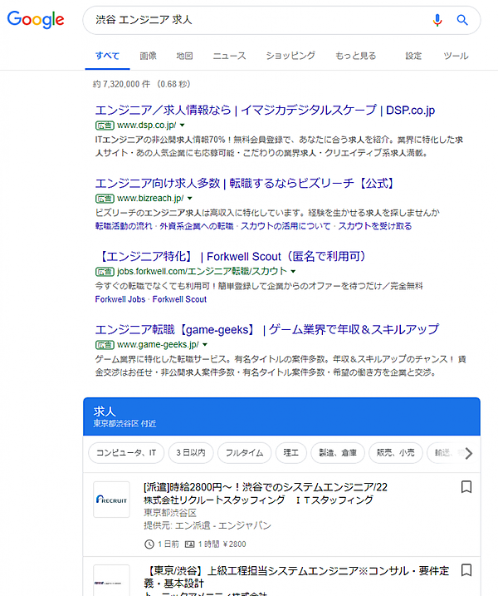
Task: Filter jobs by 製造、倉庫 chip
Action: (338, 453)
